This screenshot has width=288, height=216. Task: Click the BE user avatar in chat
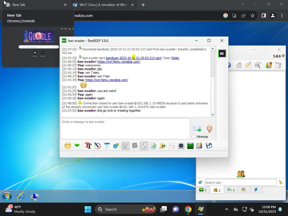pos(222,54)
